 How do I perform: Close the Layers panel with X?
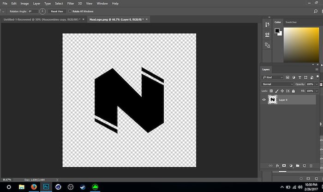point(317,65)
